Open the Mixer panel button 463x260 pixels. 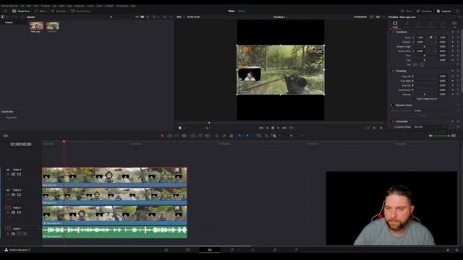[x=407, y=11]
